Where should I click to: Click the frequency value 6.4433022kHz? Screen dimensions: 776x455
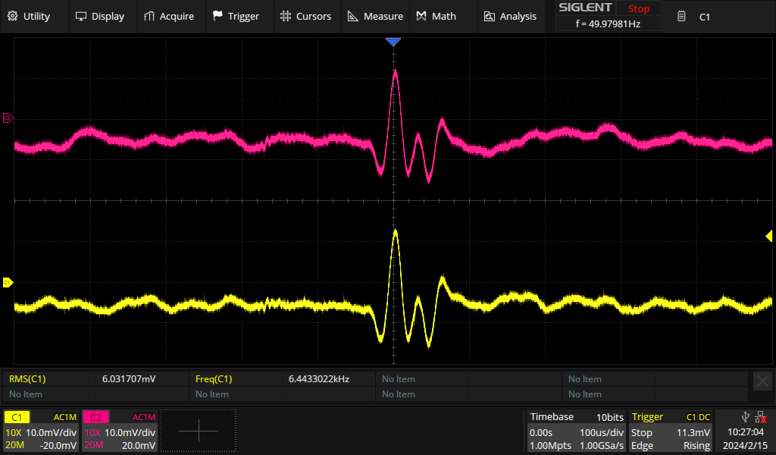pos(319,378)
